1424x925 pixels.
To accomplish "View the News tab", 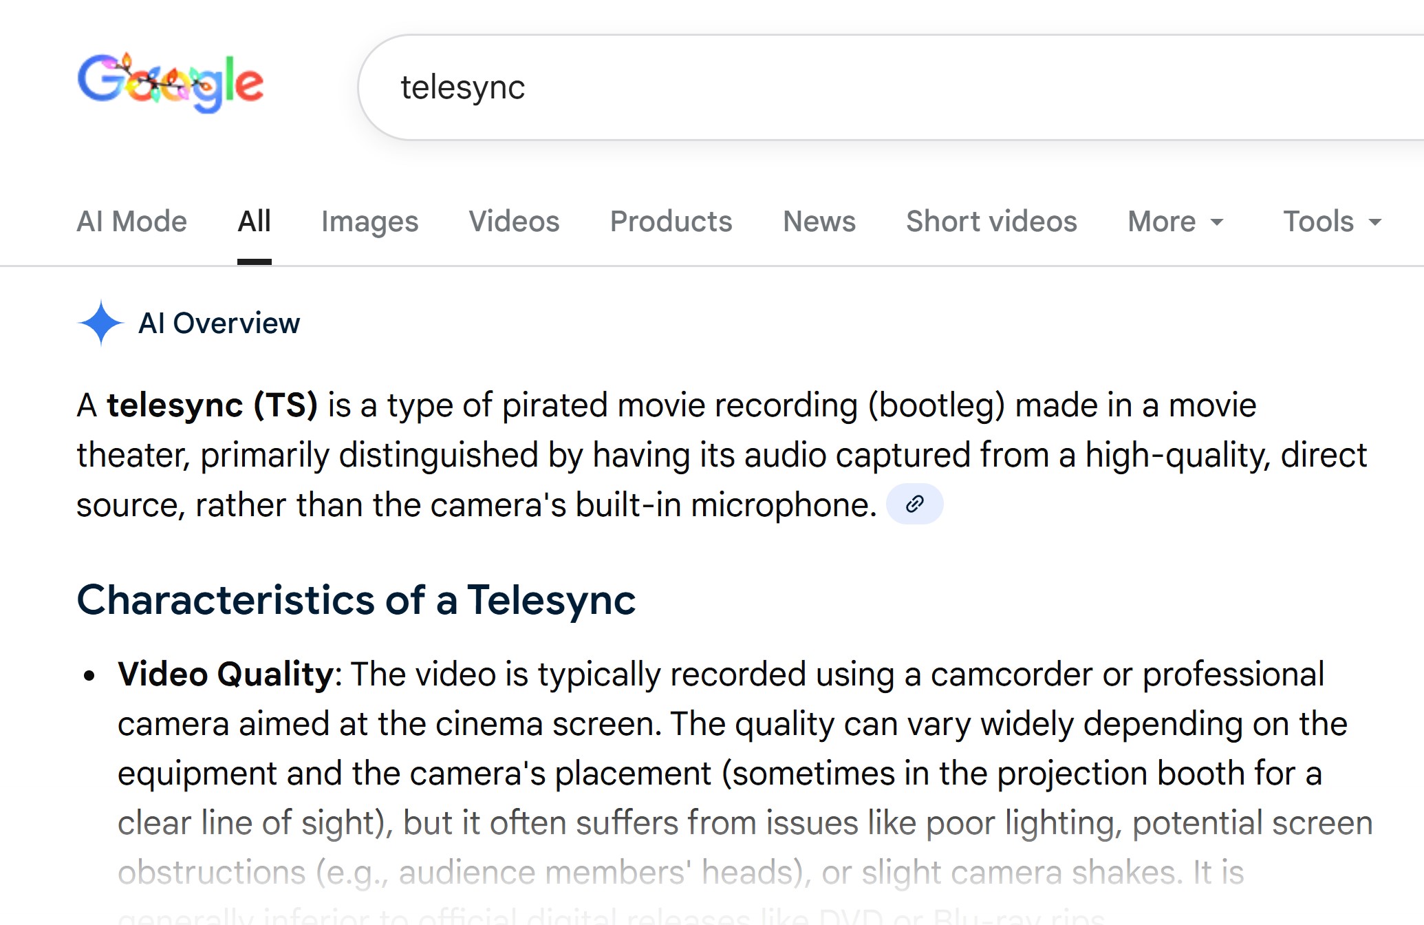I will (x=819, y=222).
